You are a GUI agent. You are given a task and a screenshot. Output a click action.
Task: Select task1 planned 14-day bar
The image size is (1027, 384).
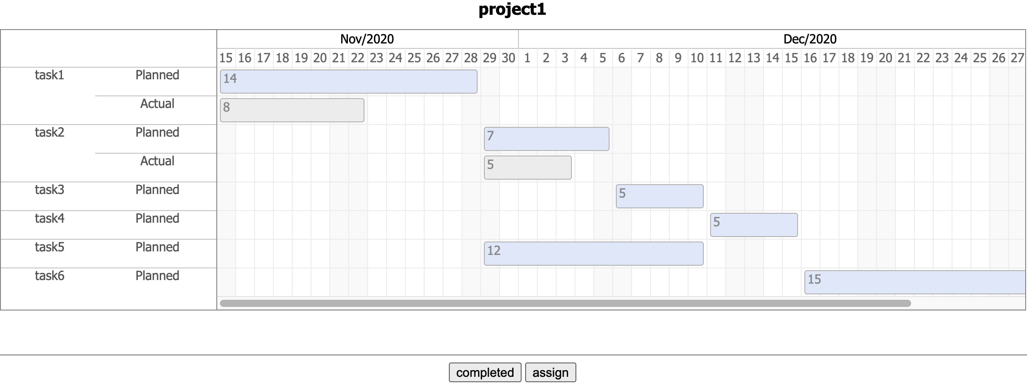coord(348,82)
